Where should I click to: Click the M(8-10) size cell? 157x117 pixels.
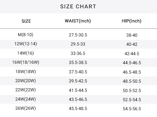point(26,35)
